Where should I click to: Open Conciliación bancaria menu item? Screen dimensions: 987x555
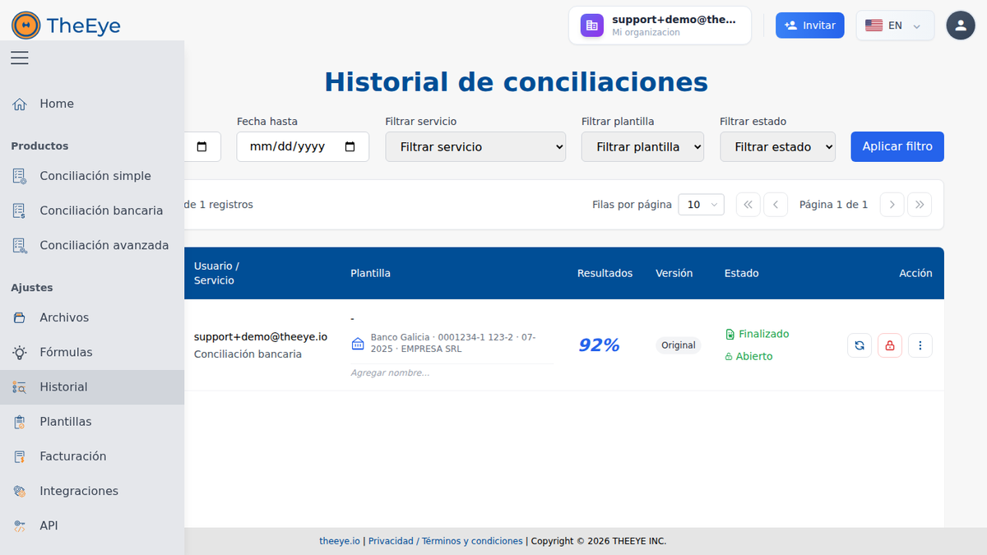92,210
